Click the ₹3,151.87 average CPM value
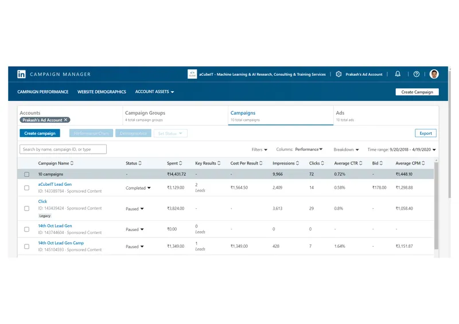The height and width of the screenshot is (324, 459). tap(404, 247)
